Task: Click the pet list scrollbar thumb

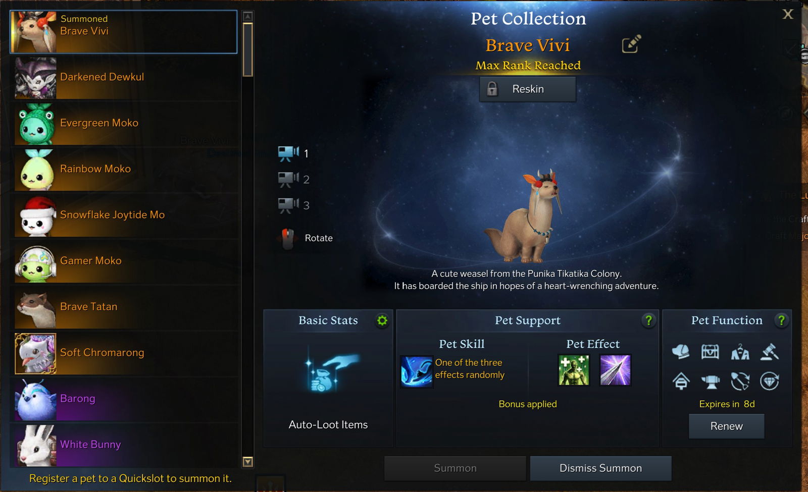Action: (x=247, y=49)
